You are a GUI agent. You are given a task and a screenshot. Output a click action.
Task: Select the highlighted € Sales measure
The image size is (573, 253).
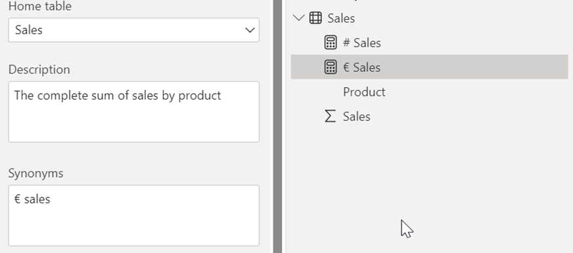[429, 67]
